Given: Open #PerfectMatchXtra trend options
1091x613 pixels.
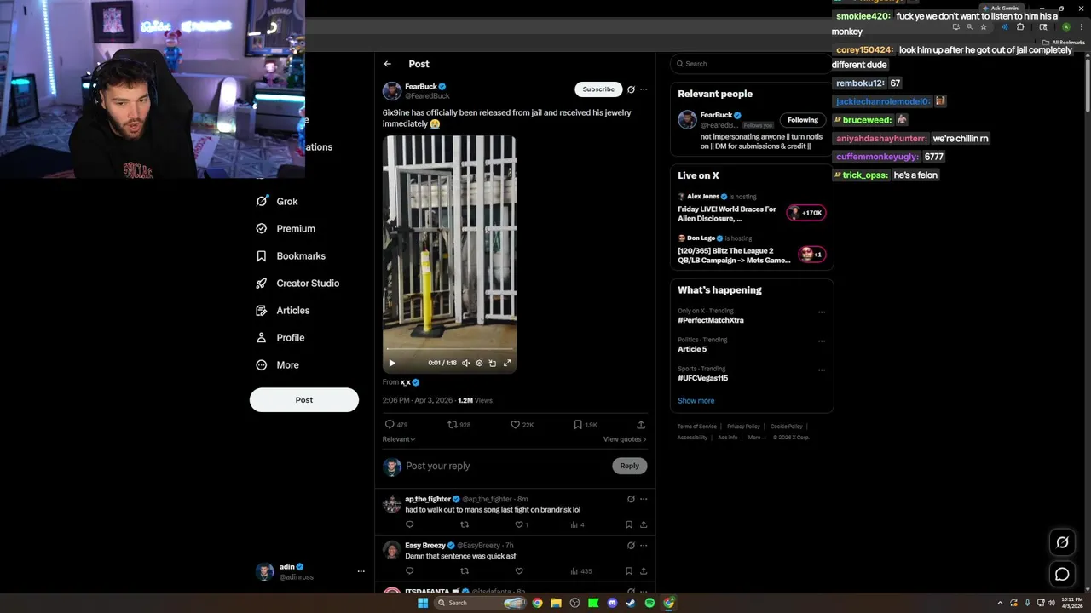Looking at the screenshot, I should pos(822,312).
